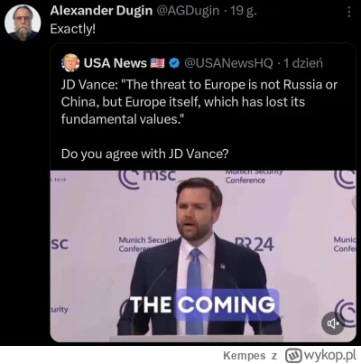
Task: Open the @USANewsHQ handle
Action: point(228,63)
